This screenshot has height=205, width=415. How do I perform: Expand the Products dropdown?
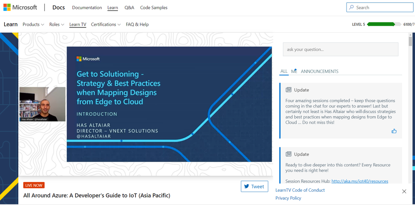click(x=33, y=24)
